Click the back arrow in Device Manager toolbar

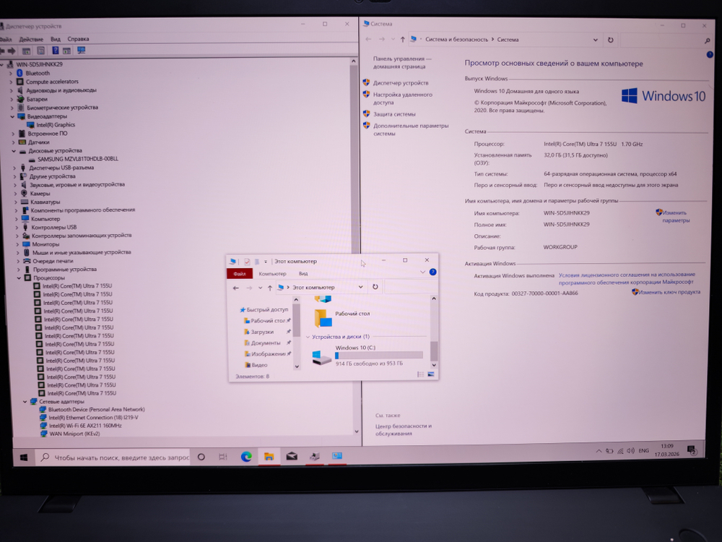tap(4, 51)
